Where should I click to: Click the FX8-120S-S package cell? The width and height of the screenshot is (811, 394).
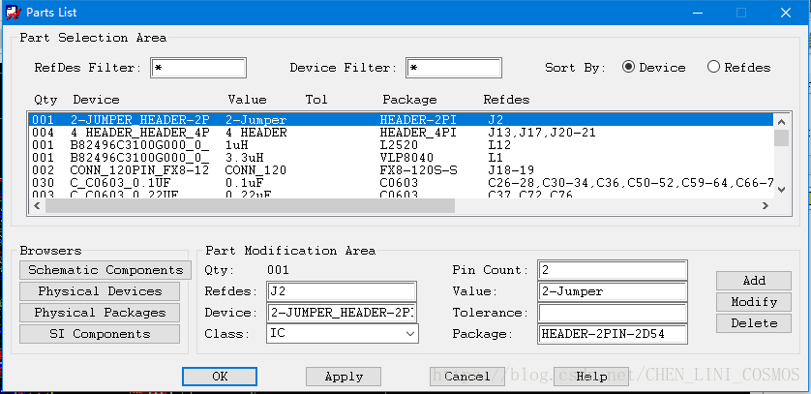[418, 169]
